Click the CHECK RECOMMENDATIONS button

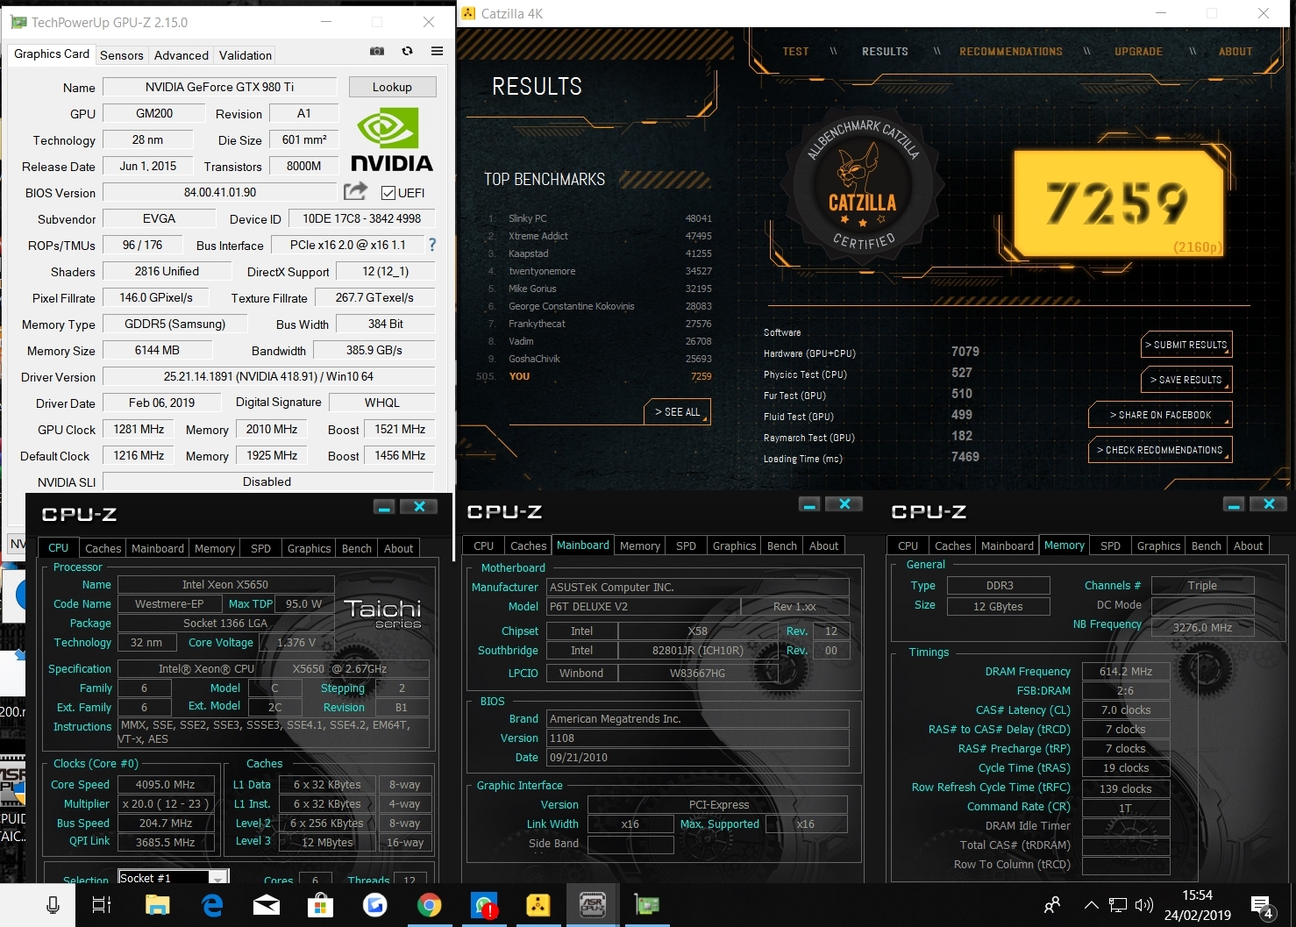pos(1160,450)
